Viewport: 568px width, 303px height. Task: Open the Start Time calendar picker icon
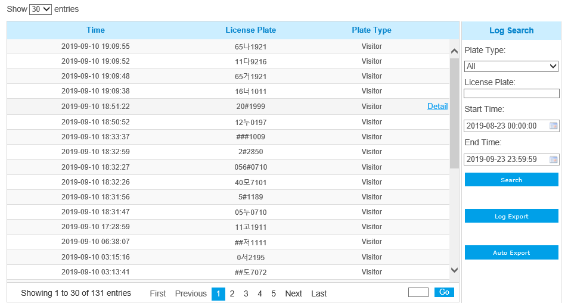(x=553, y=126)
